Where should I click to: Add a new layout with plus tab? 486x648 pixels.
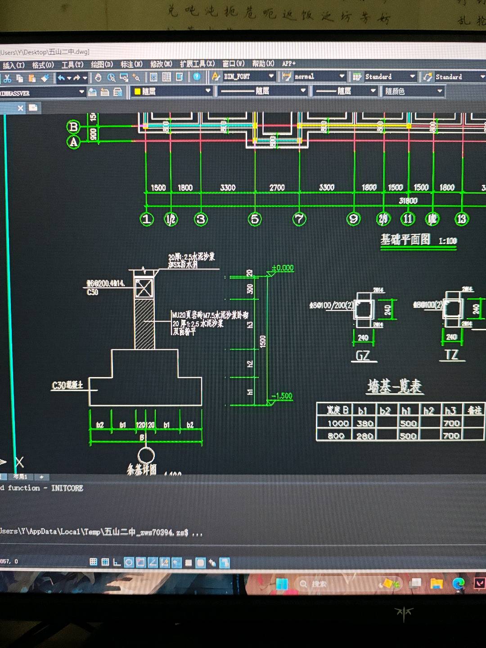point(41,477)
